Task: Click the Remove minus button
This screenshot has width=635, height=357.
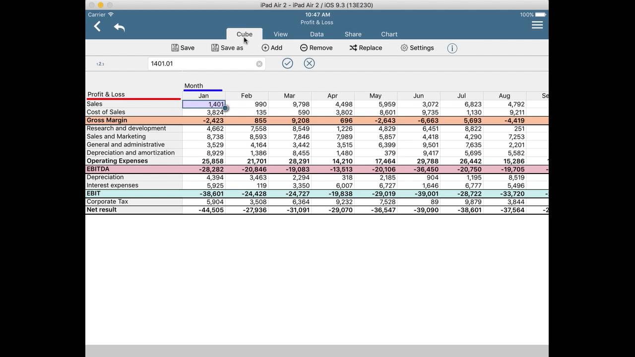Action: tap(317, 48)
